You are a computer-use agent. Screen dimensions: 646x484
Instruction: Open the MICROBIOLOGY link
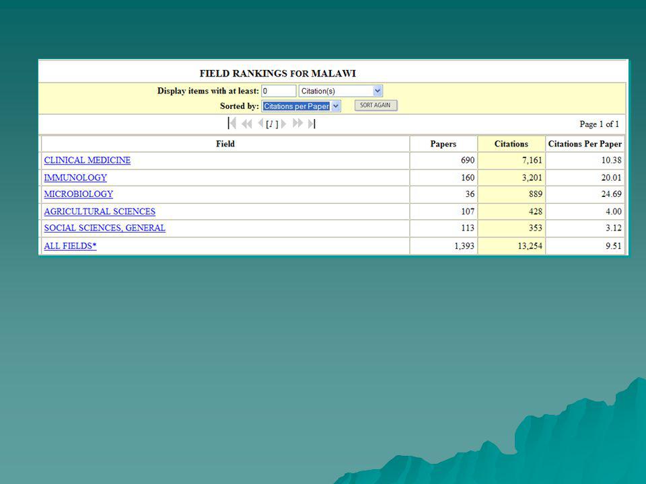(x=78, y=194)
